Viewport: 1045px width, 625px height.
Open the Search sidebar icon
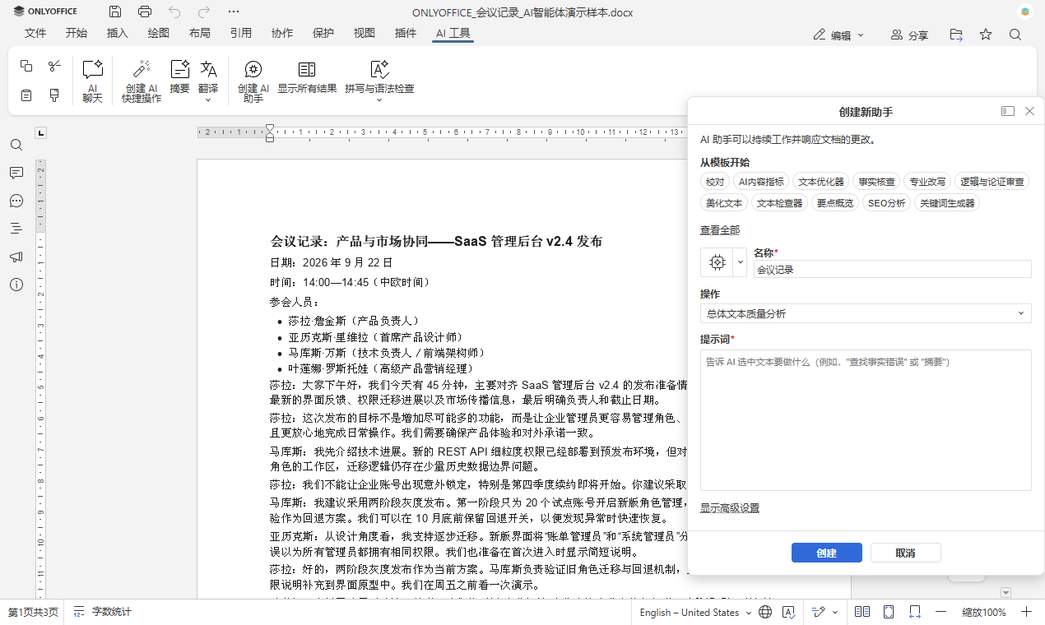(x=16, y=145)
